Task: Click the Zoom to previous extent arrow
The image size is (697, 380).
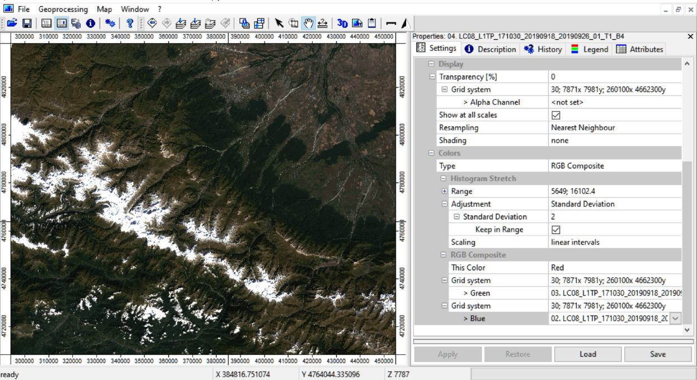Action: pos(152,24)
